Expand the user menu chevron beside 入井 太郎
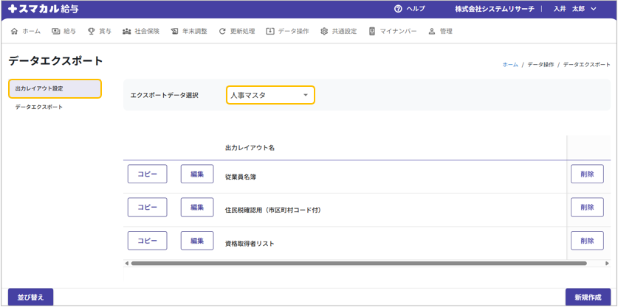Image resolution: width=618 pixels, height=307 pixels. pyautogui.click(x=594, y=9)
